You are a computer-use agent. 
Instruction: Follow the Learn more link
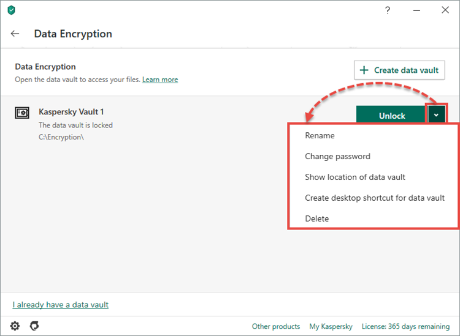click(x=160, y=80)
